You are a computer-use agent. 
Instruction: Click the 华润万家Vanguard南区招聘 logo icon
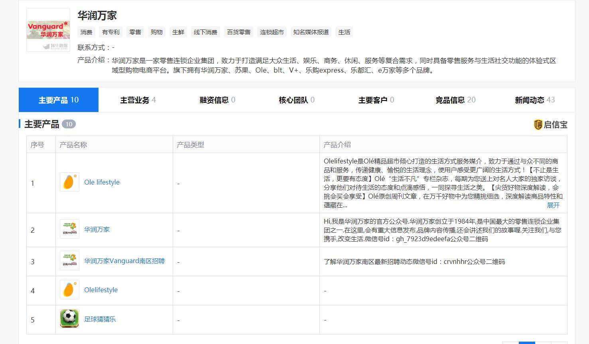pyautogui.click(x=69, y=261)
